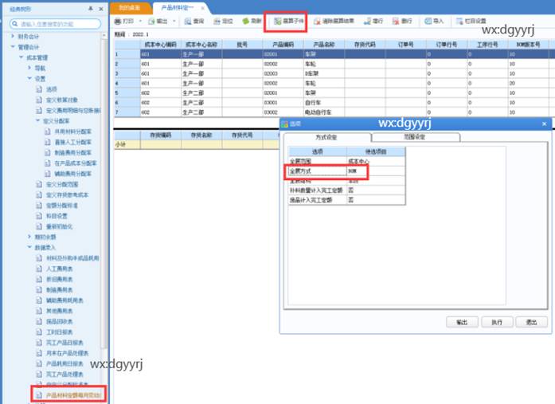The height and width of the screenshot is (404, 555).
Task: Click the 展算子件 toolbar button
Action: [285, 20]
